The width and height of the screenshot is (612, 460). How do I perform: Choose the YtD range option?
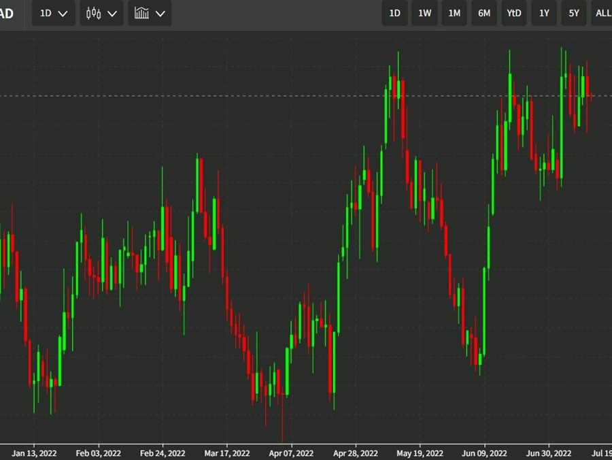(514, 14)
